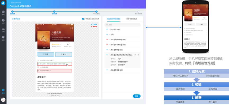
Task: Select the 点击【视频播放】按钮 event row
Action: (x=122, y=39)
